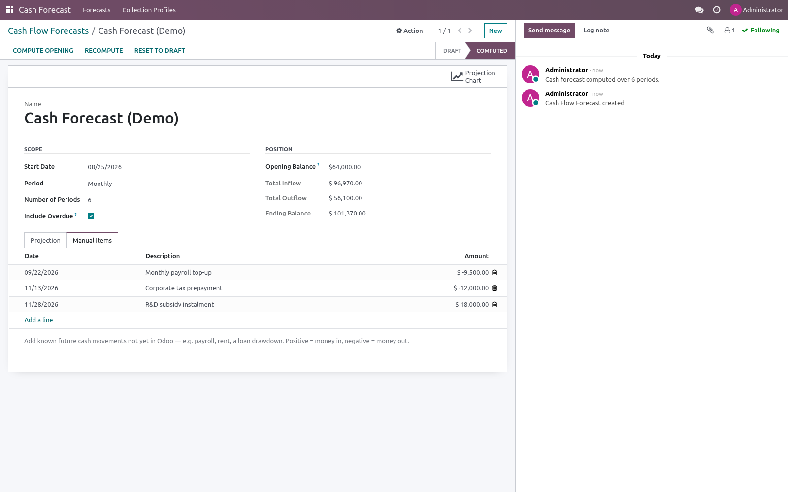Click the $ -12,000.00 amount cell
Viewport: 788px width, 492px height.
[x=471, y=288]
